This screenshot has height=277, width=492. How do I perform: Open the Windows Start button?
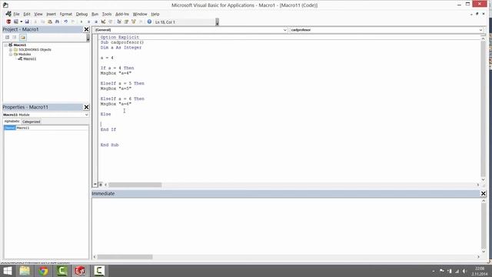click(7, 271)
